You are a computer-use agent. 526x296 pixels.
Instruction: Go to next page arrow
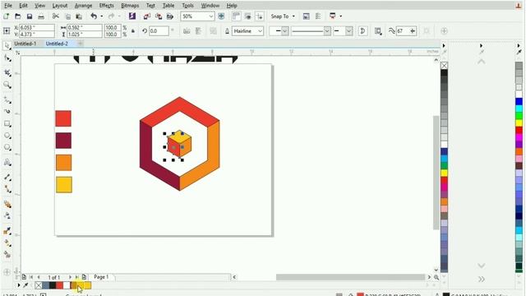70,277
